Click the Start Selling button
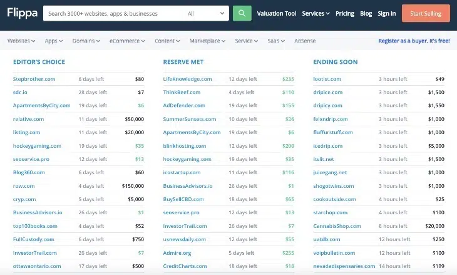Viewport: 457px width, 275px height. coord(426,13)
